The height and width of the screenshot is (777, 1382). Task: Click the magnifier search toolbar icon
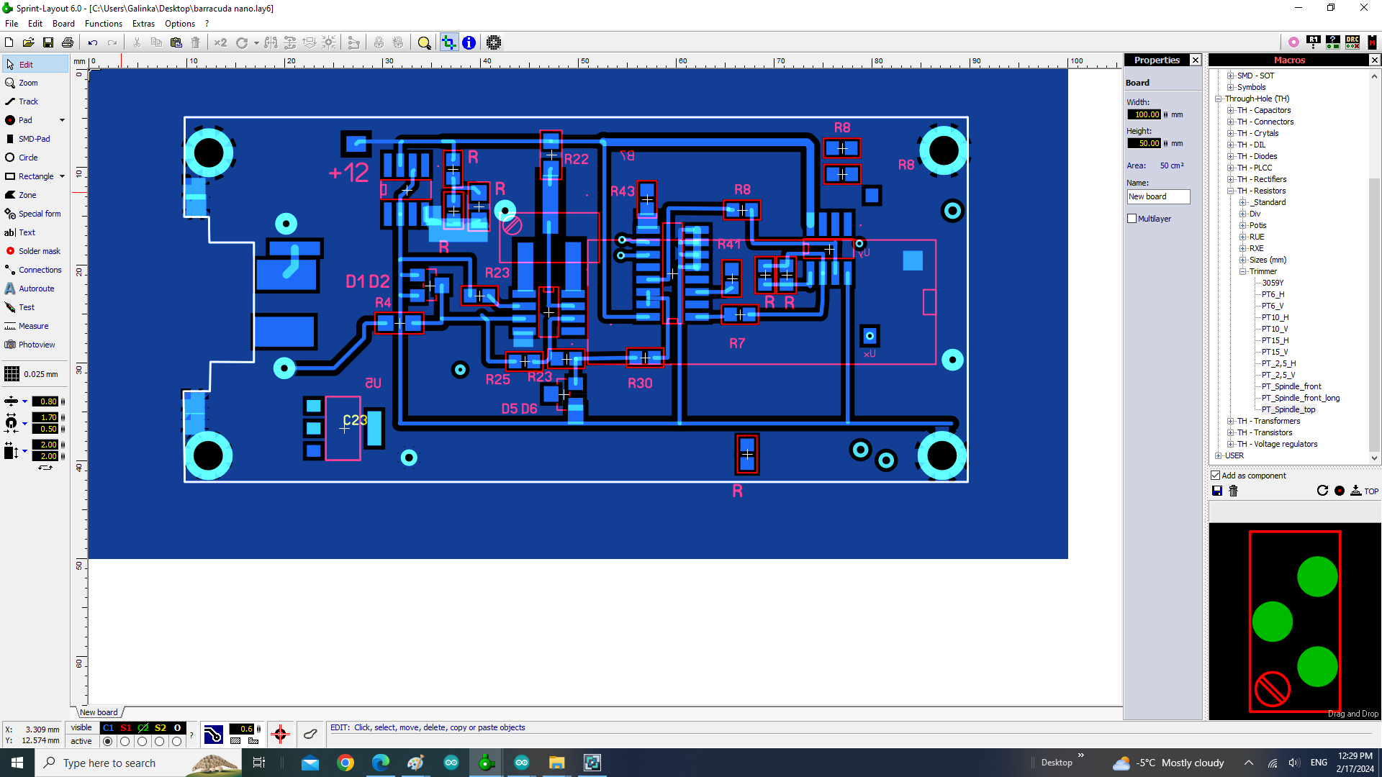coord(424,42)
